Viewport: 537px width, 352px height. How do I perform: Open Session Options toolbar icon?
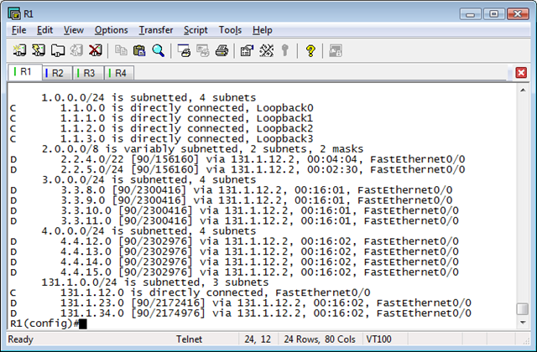tap(247, 50)
